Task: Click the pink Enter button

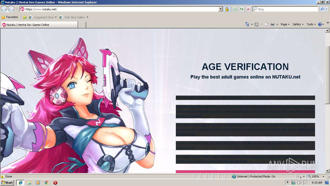Action: pos(245,172)
